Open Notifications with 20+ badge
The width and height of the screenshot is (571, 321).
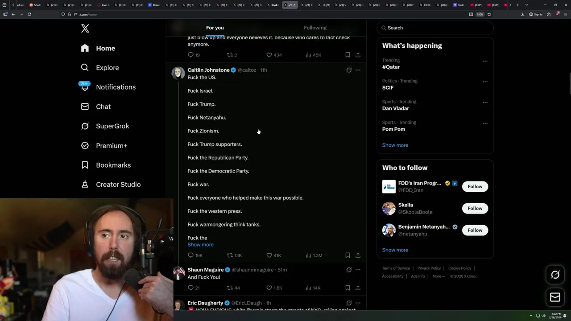tap(108, 87)
